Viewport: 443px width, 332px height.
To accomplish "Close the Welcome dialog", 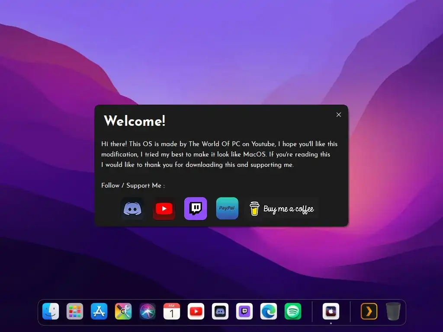I will [339, 115].
